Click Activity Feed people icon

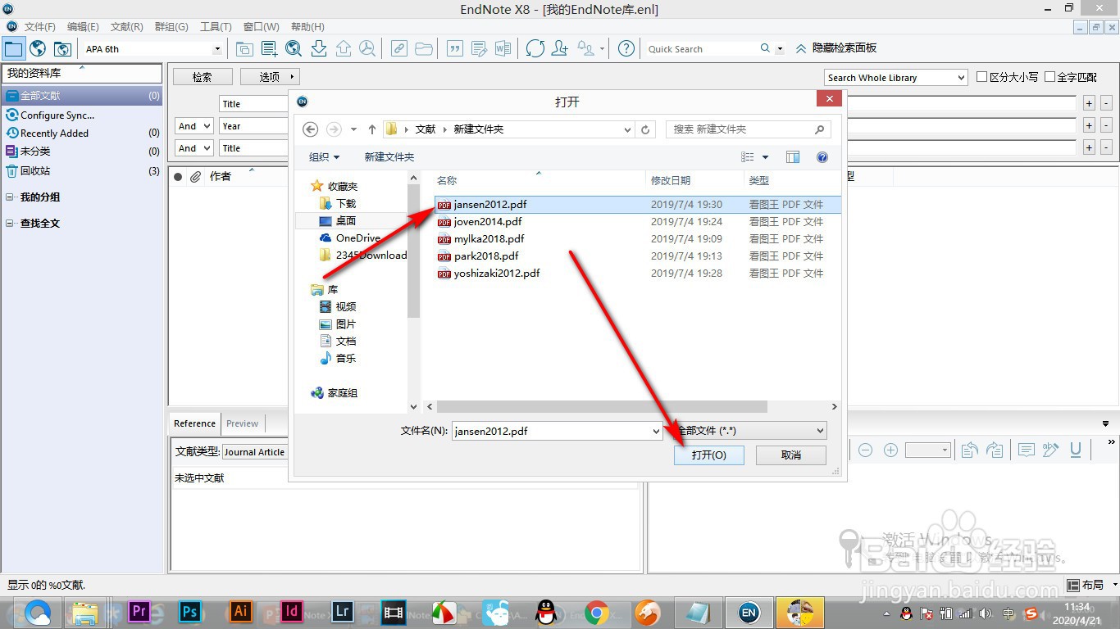click(x=586, y=48)
